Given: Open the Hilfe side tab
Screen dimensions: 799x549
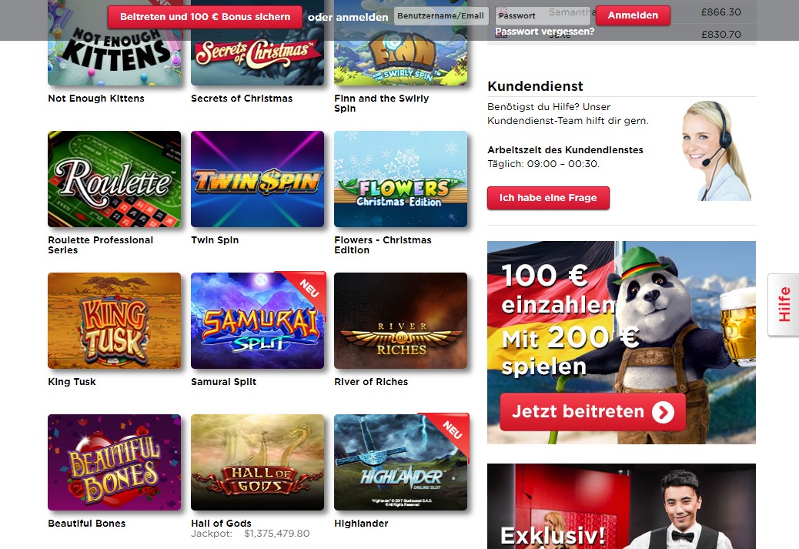Looking at the screenshot, I should pyautogui.click(x=784, y=304).
